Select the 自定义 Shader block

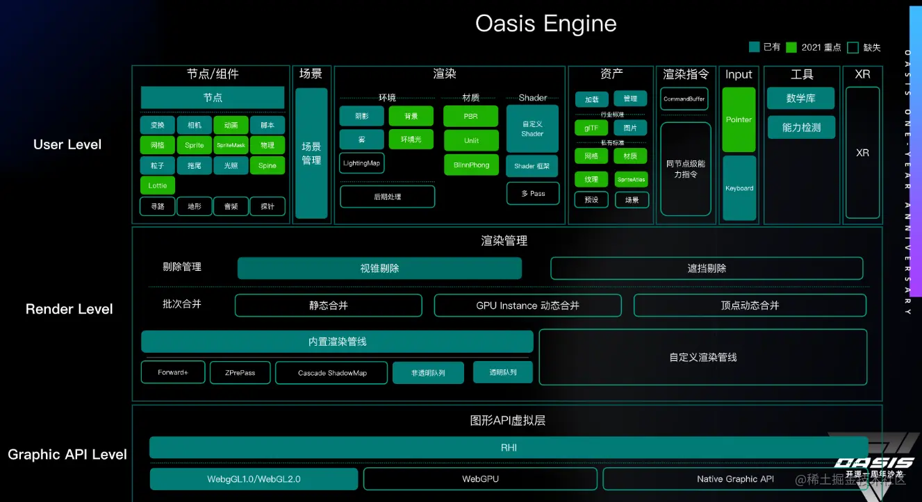pyautogui.click(x=532, y=128)
